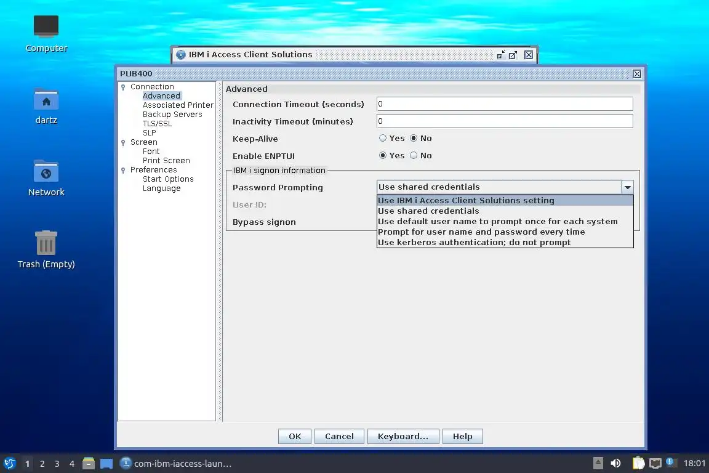The image size is (709, 473).
Task: Click the removable media eject tray icon
Action: tap(598, 463)
